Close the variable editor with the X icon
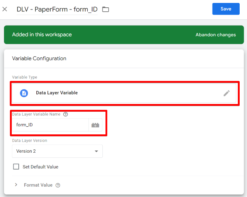 pyautogui.click(x=5, y=9)
